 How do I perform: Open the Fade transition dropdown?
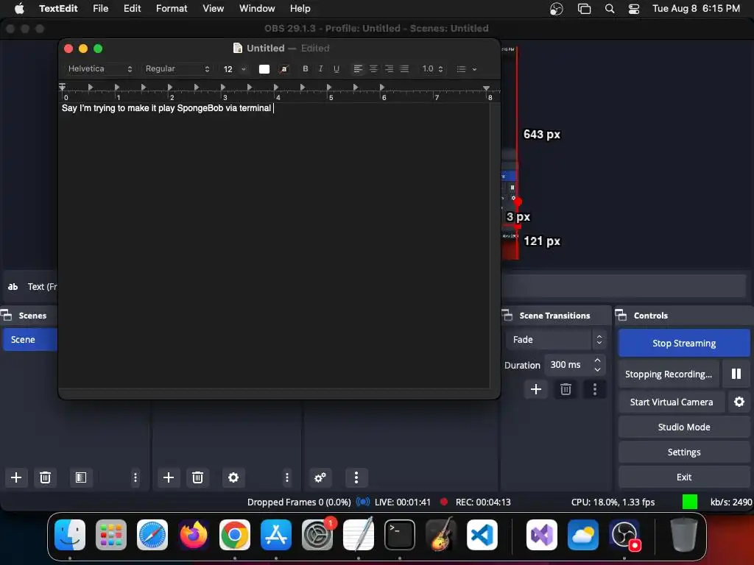pos(555,340)
